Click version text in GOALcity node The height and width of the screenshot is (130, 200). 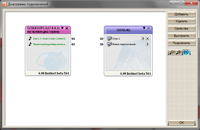(x=136, y=74)
